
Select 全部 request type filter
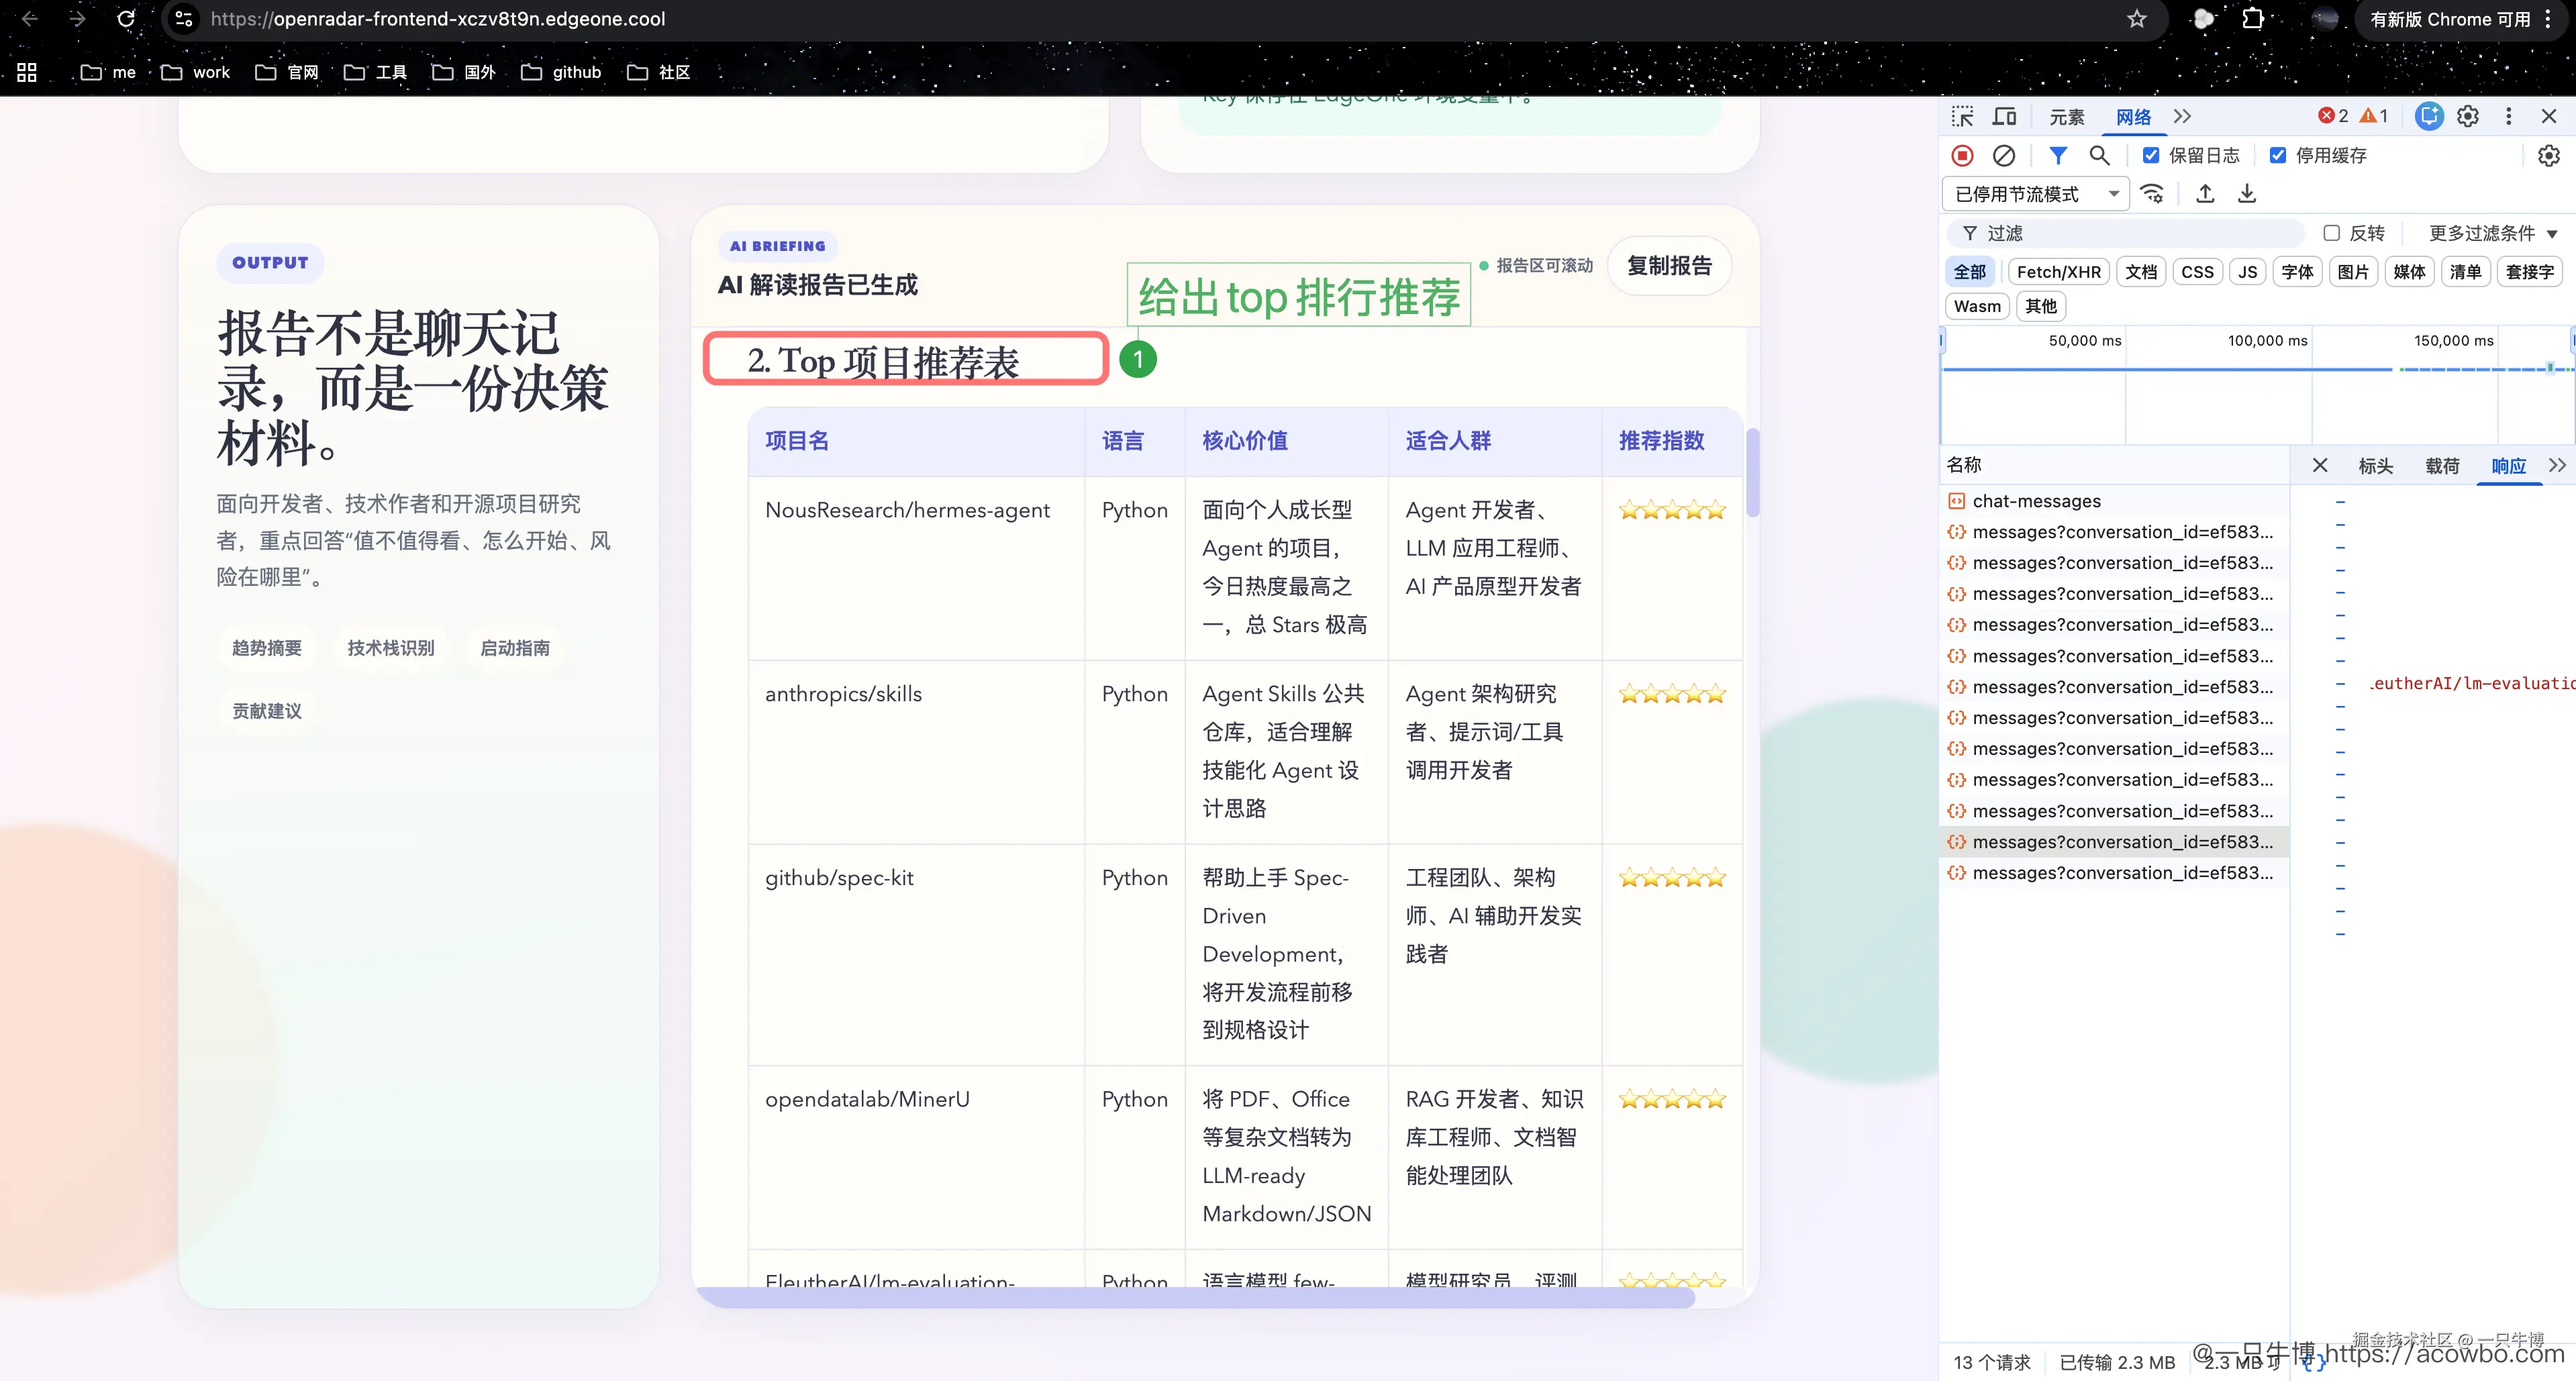pos(1970,271)
